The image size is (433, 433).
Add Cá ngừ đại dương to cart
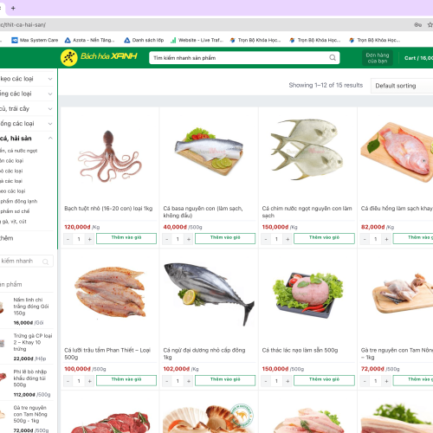(x=225, y=380)
